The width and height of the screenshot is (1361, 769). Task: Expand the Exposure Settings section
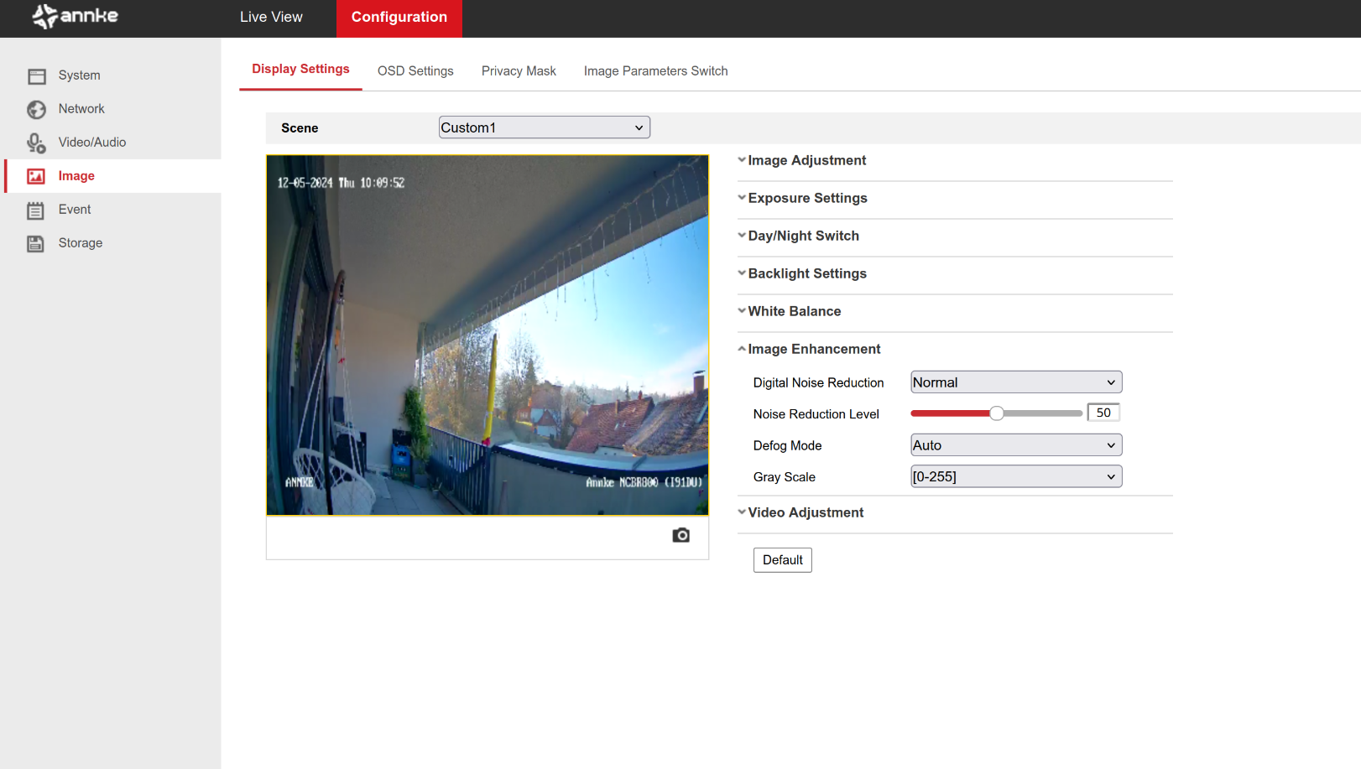[807, 199]
